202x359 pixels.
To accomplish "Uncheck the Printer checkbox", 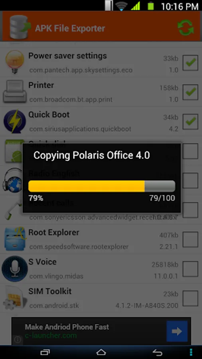I will (190, 92).
